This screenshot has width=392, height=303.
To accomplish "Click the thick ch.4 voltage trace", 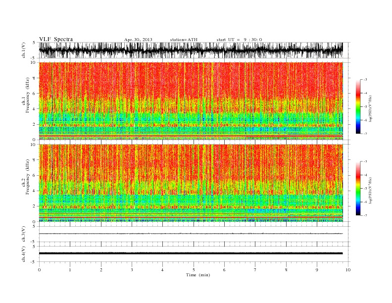I will [x=191, y=253].
